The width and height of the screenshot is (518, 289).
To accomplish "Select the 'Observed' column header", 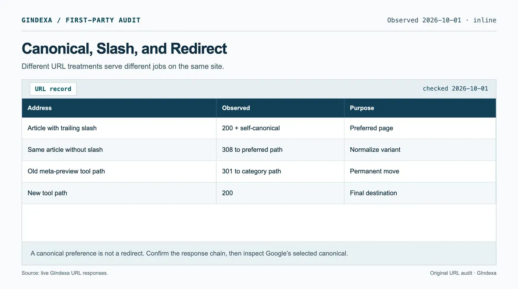I will (280, 108).
